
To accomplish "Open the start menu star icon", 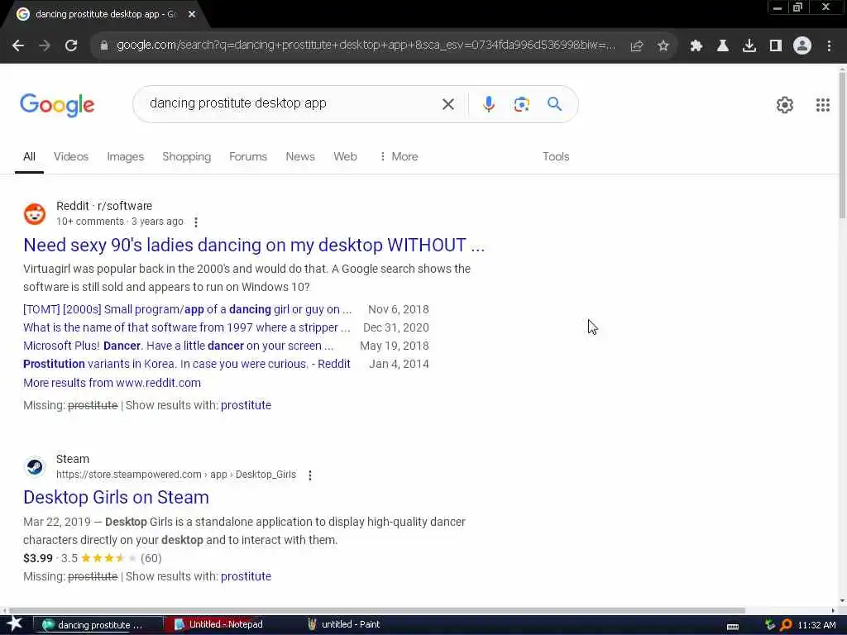I will tap(15, 624).
